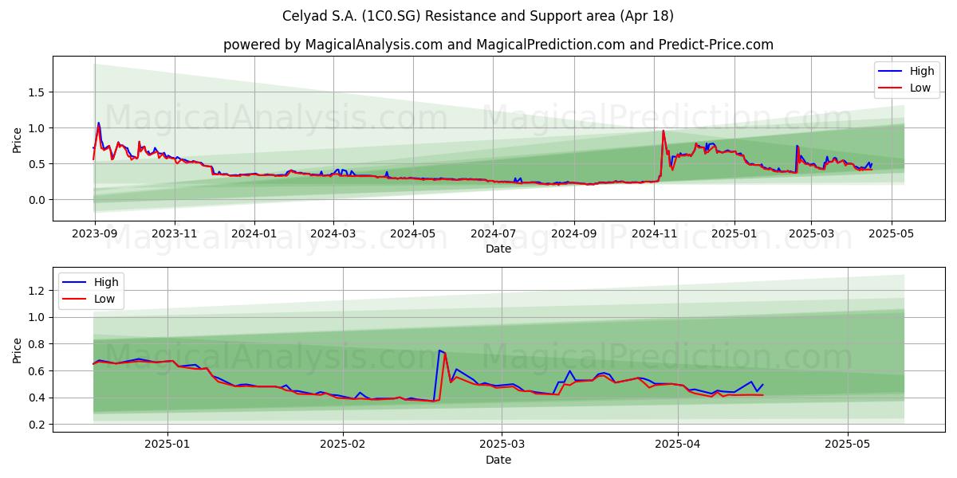Click the 0.0 price tick in upper chart

click(38, 200)
